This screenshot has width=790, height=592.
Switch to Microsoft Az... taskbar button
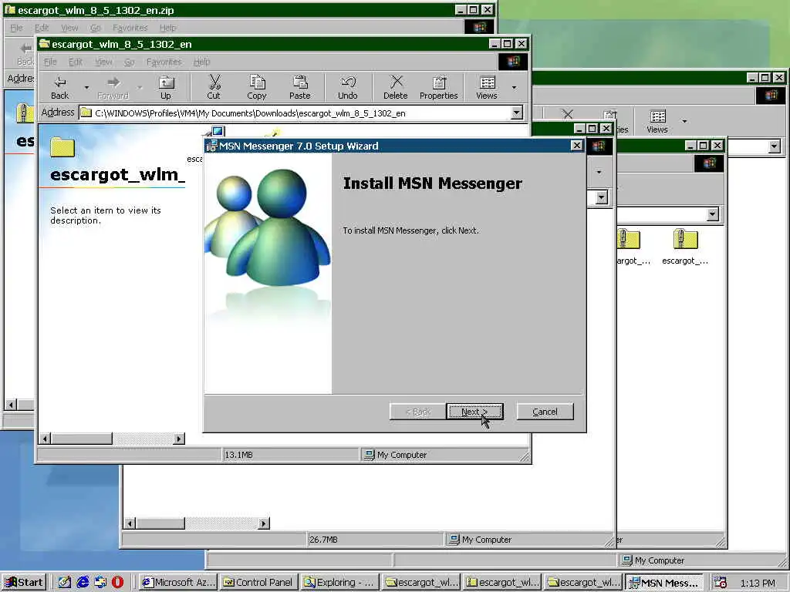pos(178,583)
